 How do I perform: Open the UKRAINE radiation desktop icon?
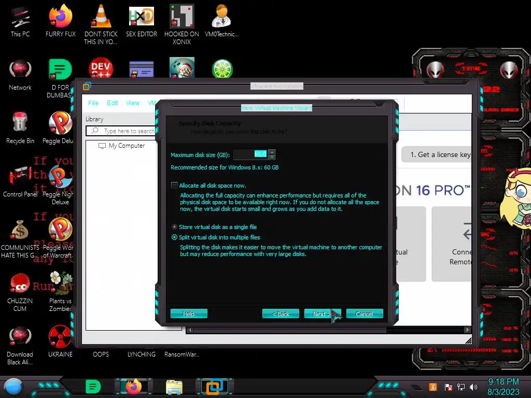60,341
